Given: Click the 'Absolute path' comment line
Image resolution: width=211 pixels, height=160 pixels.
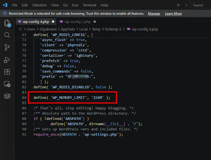Looking at the screenshot, I should 85,113.
